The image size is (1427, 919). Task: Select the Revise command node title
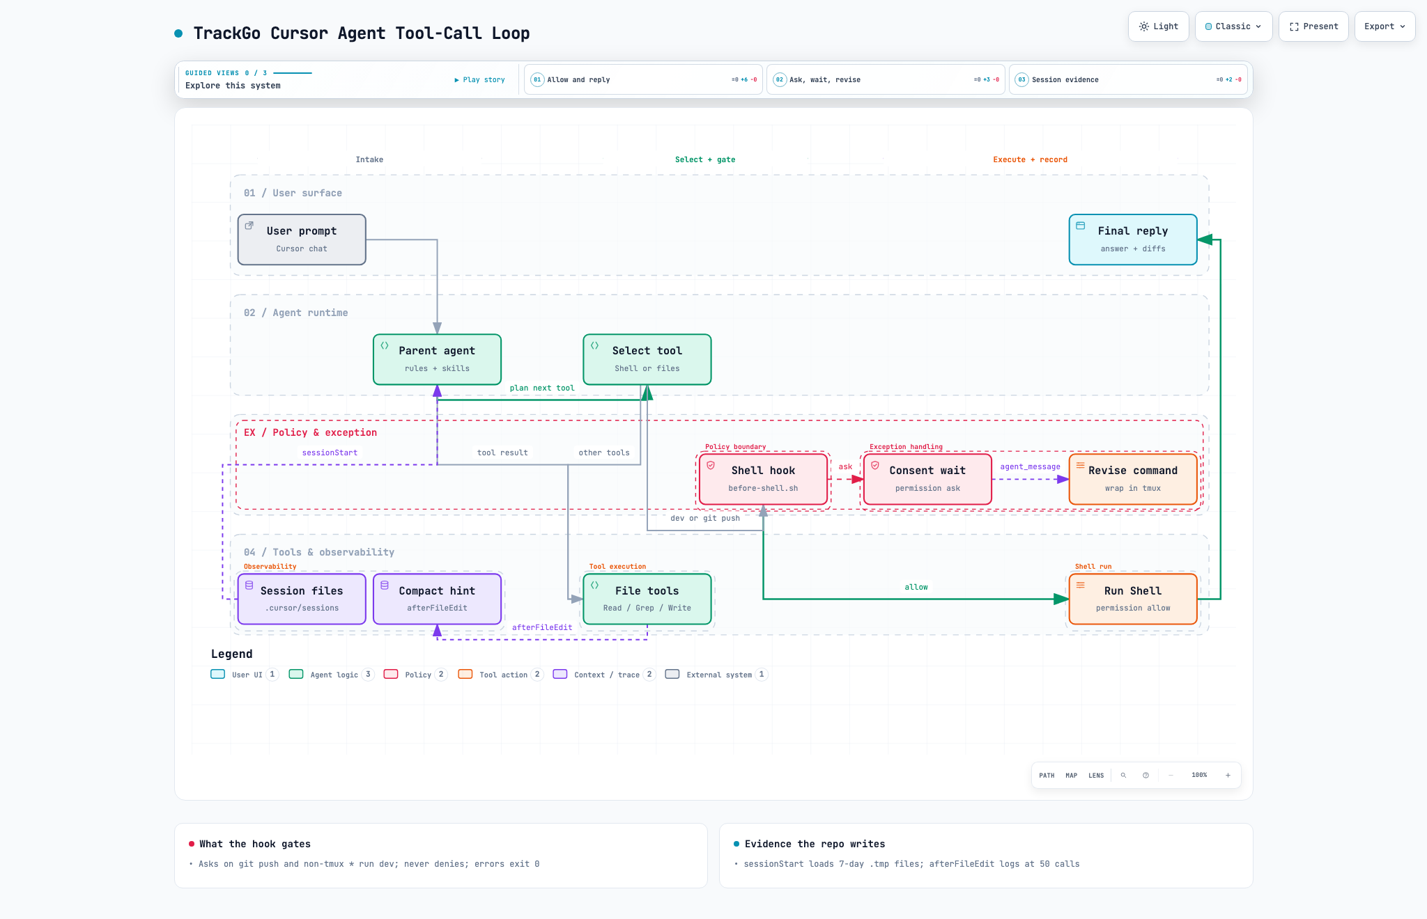pyautogui.click(x=1133, y=471)
